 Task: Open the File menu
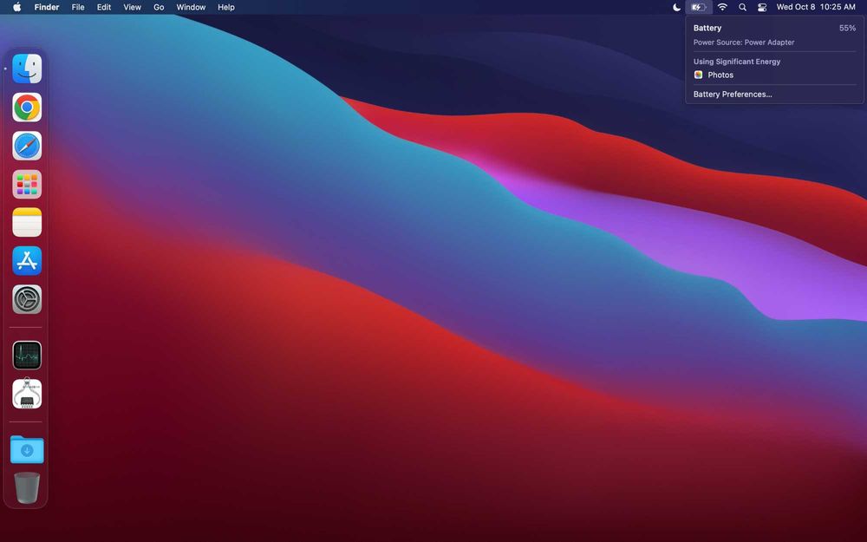(x=78, y=7)
